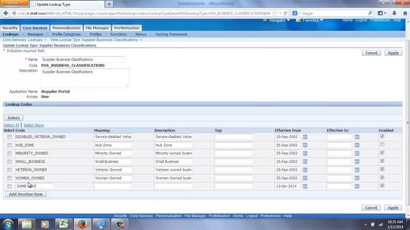
Task: Open Windows Start button
Action: [8, 224]
